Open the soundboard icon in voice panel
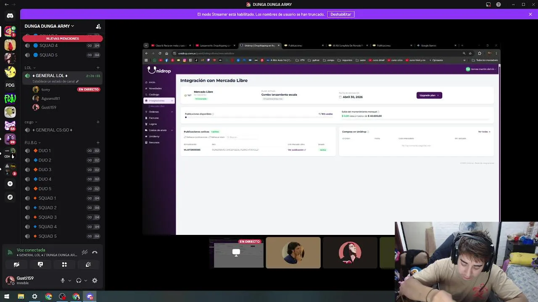The width and height of the screenshot is (538, 302). tap(88, 265)
